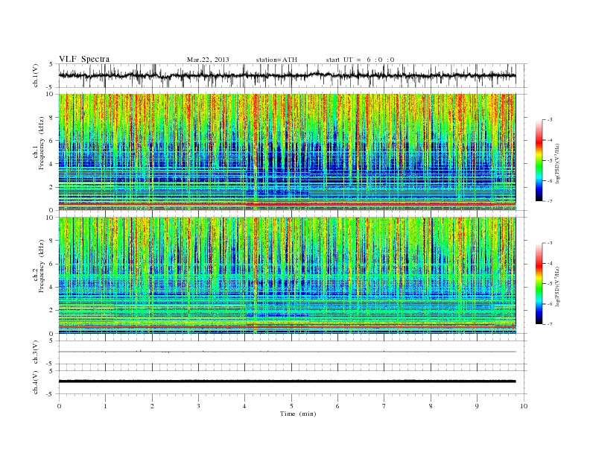Click the "station=ATH" header label

(x=276, y=60)
